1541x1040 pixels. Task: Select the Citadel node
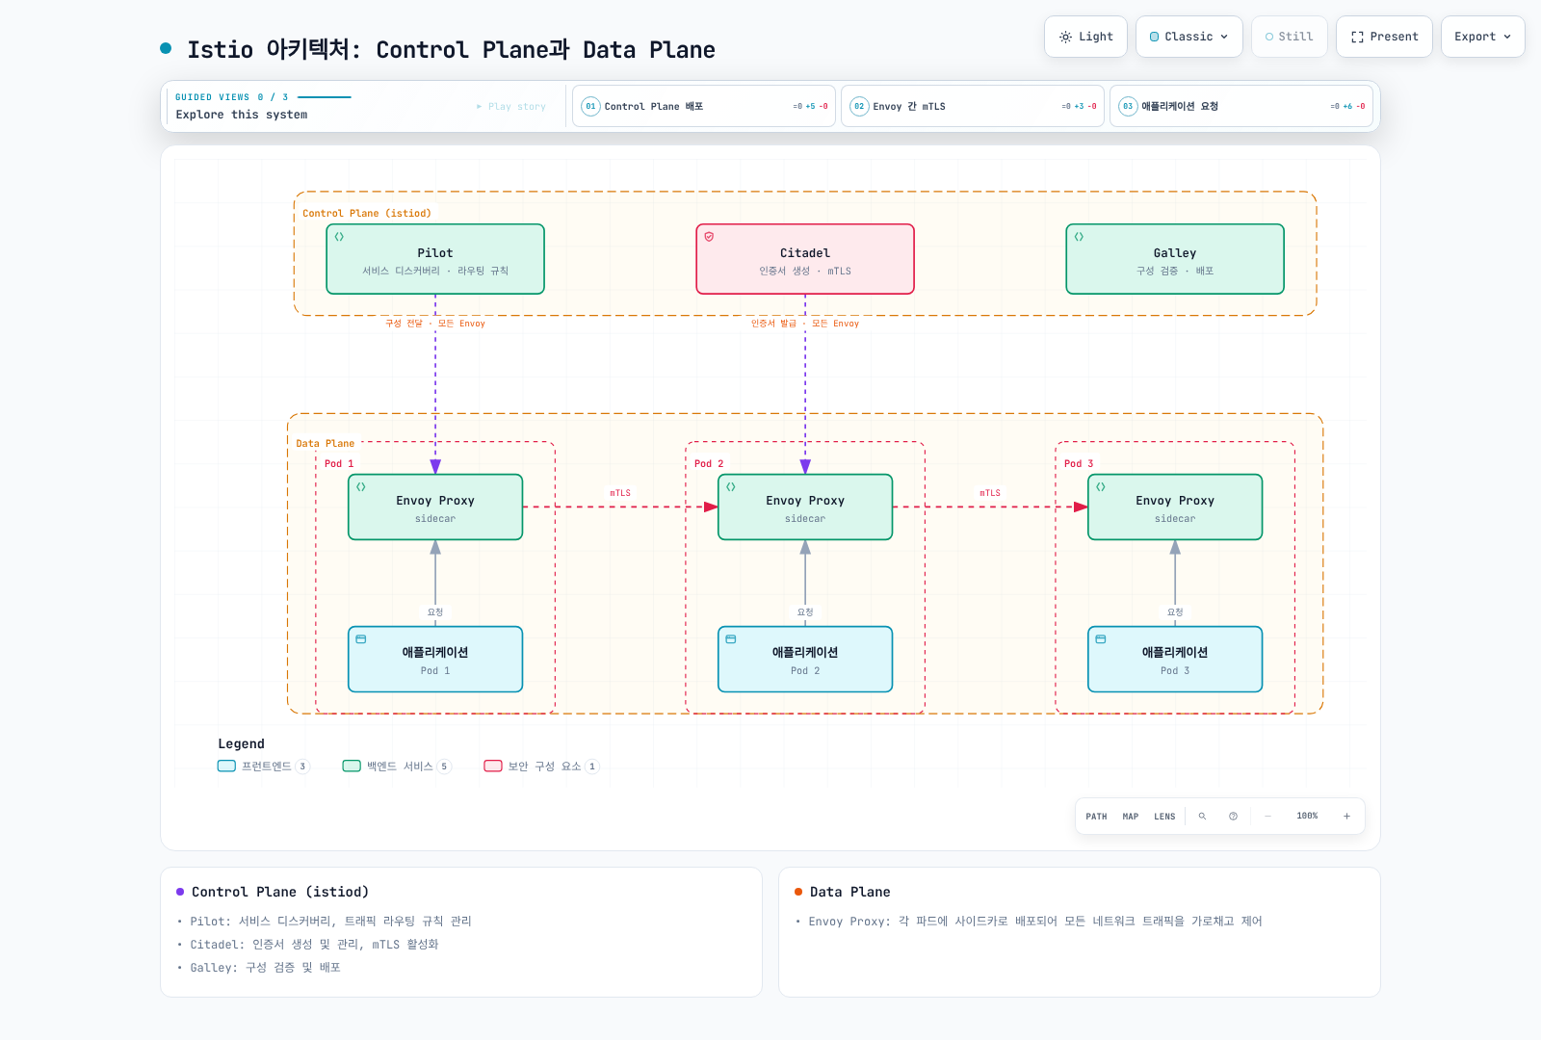pyautogui.click(x=805, y=259)
